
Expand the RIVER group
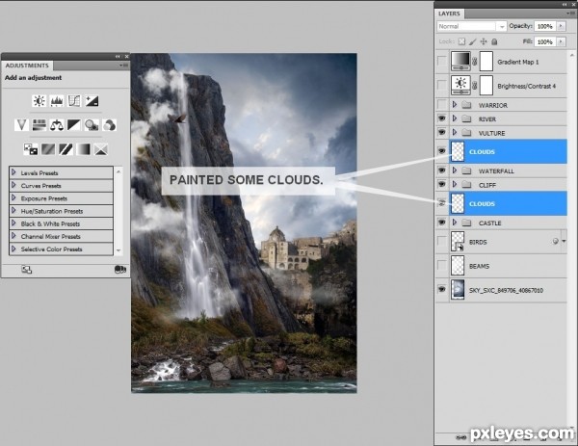tap(455, 118)
